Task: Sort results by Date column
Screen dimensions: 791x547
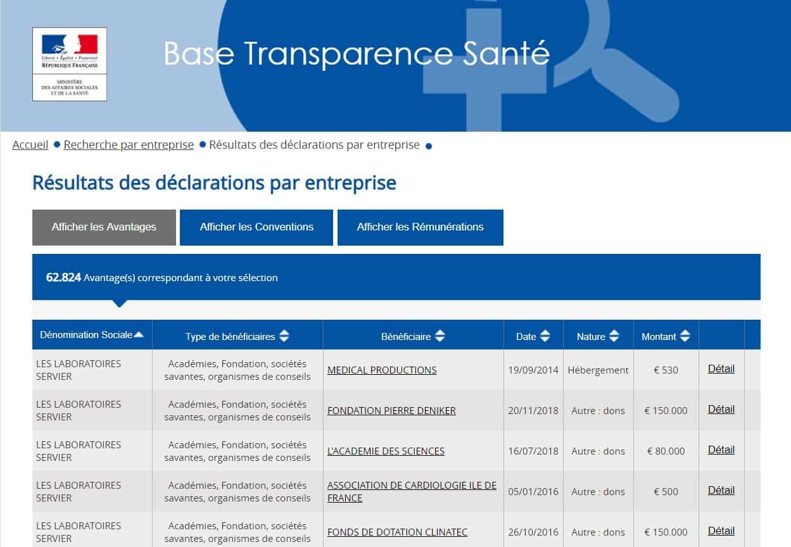Action: pyautogui.click(x=545, y=337)
